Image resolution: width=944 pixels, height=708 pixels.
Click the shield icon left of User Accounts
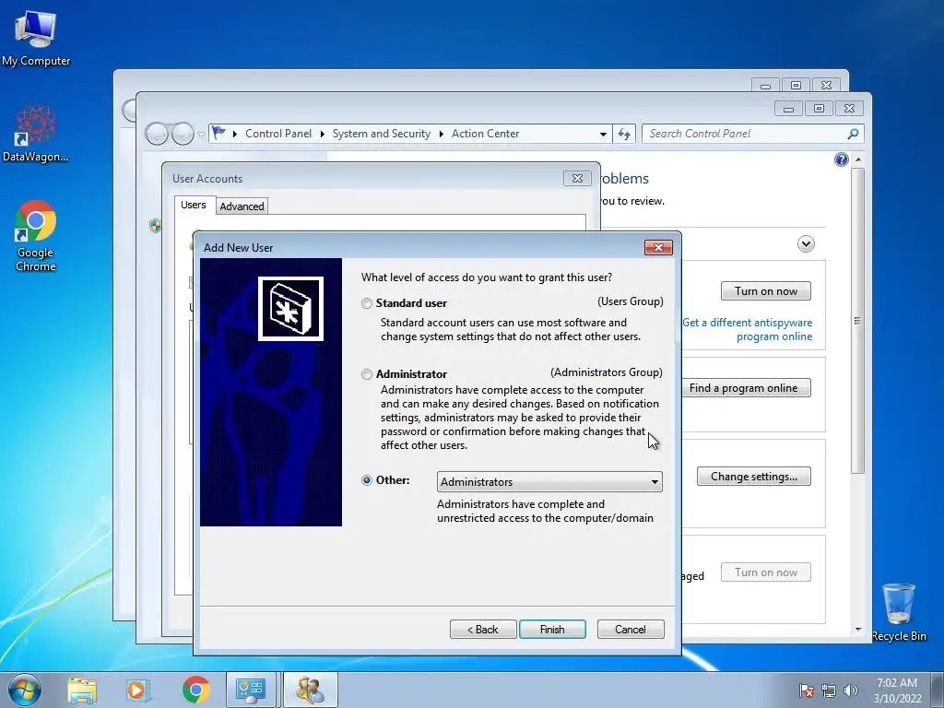pos(155,226)
